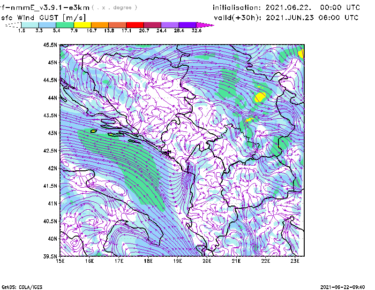375x290 pixels.
Task: Pick the salmon 13.8–17.1 legend swatch
Action: [x=118, y=25]
